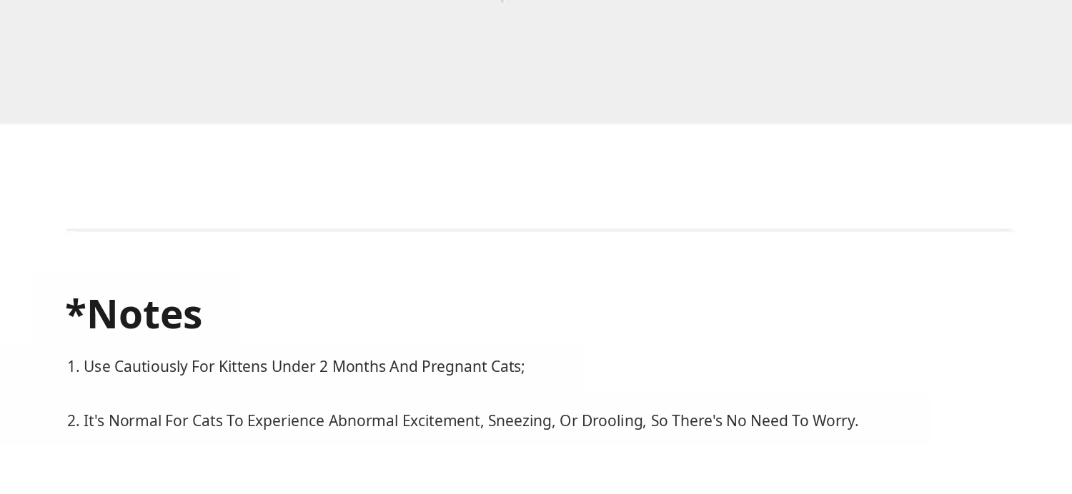The image size is (1072, 494).
Task: Click the second note about abnormal excitement
Action: tap(462, 421)
